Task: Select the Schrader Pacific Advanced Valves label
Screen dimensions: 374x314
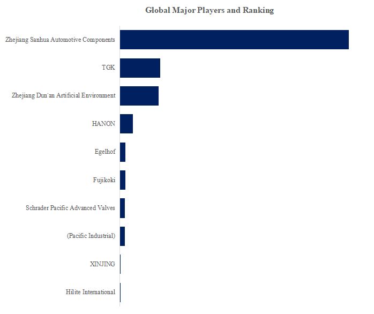Action: tap(70, 208)
